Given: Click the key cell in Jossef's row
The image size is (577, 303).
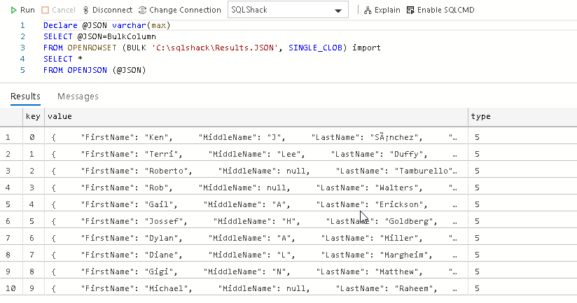Looking at the screenshot, I should (32, 221).
